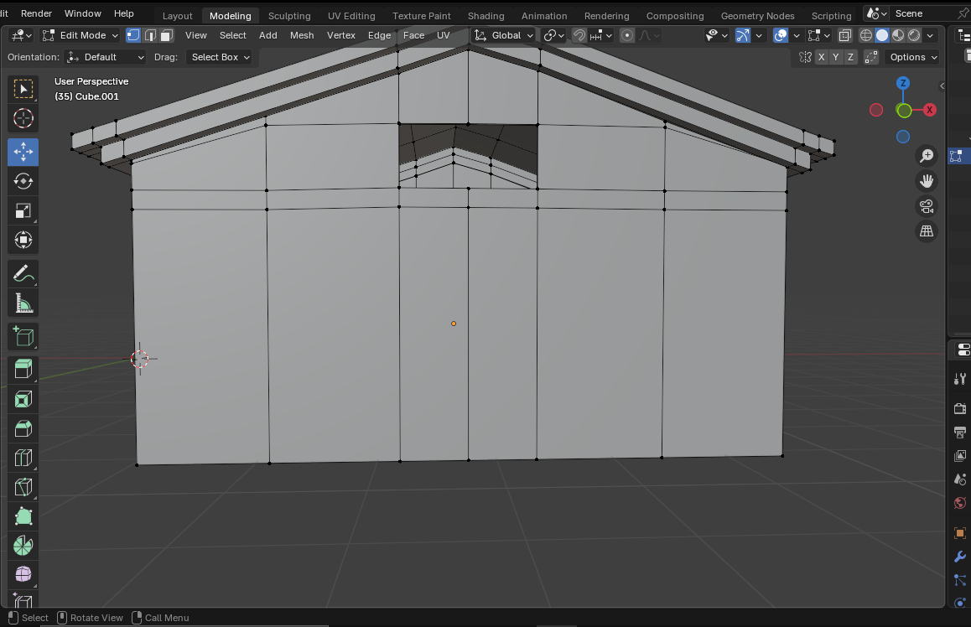Select the Cursor tool
Image resolution: width=971 pixels, height=627 pixels.
point(23,118)
